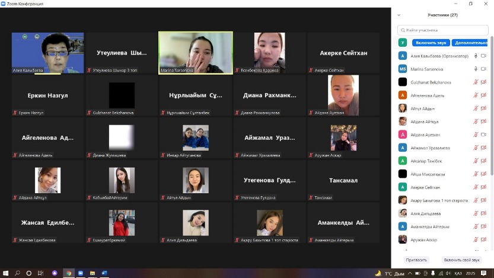The height and width of the screenshot is (278, 494).
Task: Collapse the Участники panel with chevron
Action: 399,15
